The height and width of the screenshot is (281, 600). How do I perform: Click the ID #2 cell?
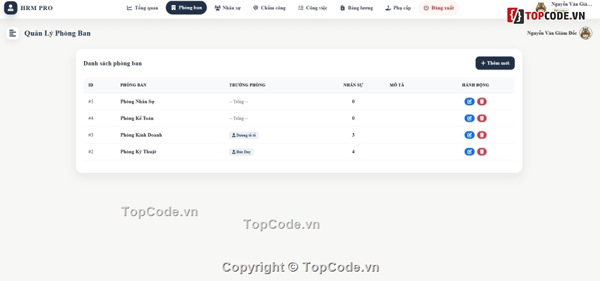(x=91, y=152)
